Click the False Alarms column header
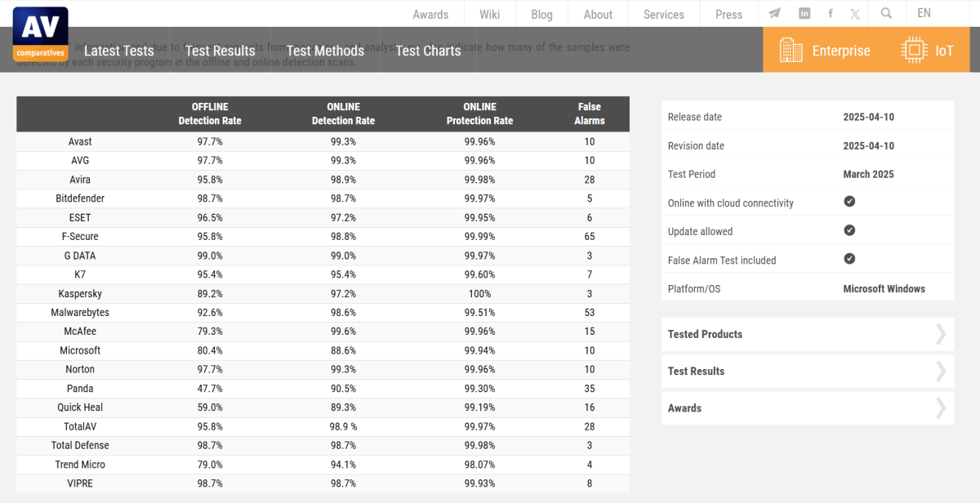 (x=590, y=114)
